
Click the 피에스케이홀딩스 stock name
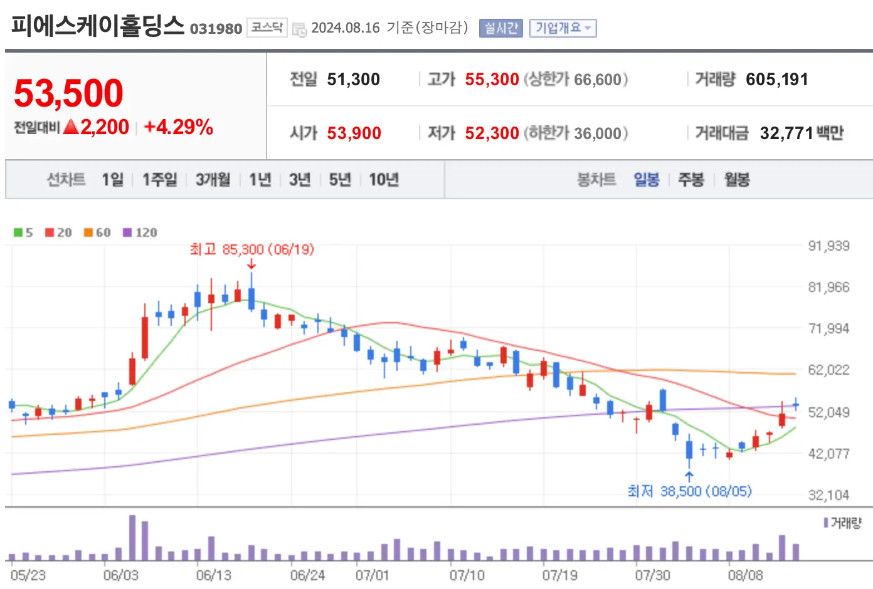tap(97, 26)
